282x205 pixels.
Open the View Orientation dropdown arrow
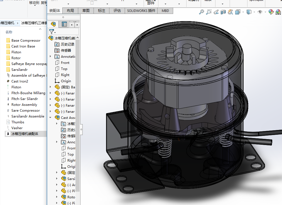243,12
